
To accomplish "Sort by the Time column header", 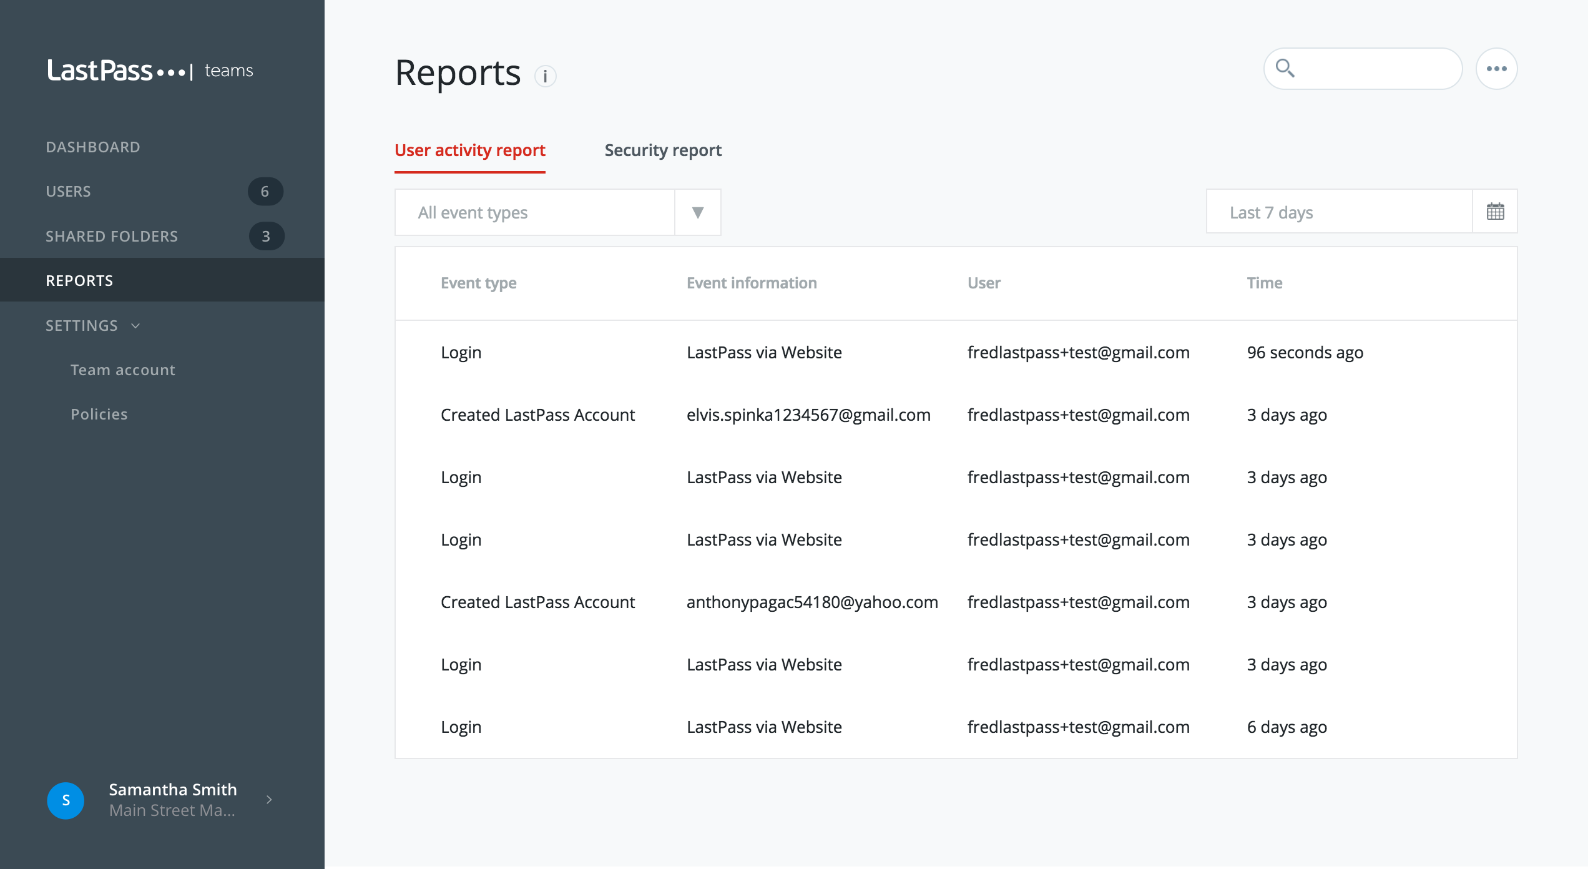I will pyautogui.click(x=1265, y=283).
